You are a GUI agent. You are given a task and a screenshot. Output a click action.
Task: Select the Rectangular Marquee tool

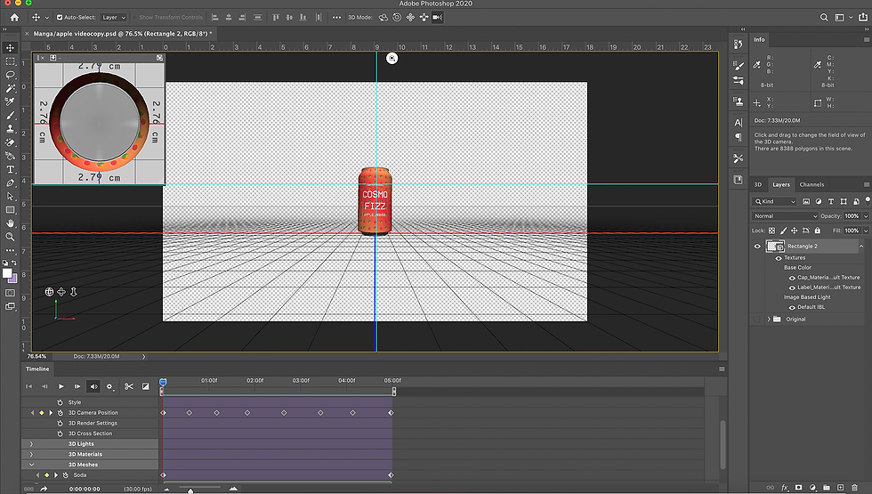point(10,61)
